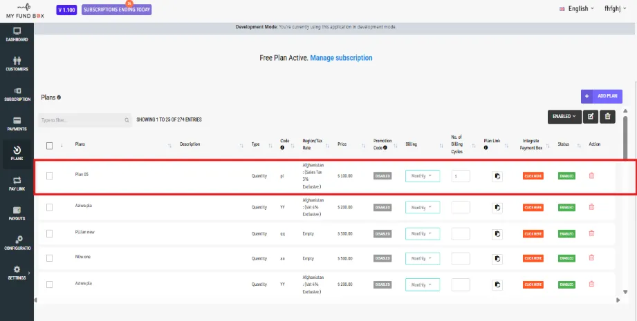
Task: Click the info icon beside Promotion Code header
Action: tap(385, 148)
